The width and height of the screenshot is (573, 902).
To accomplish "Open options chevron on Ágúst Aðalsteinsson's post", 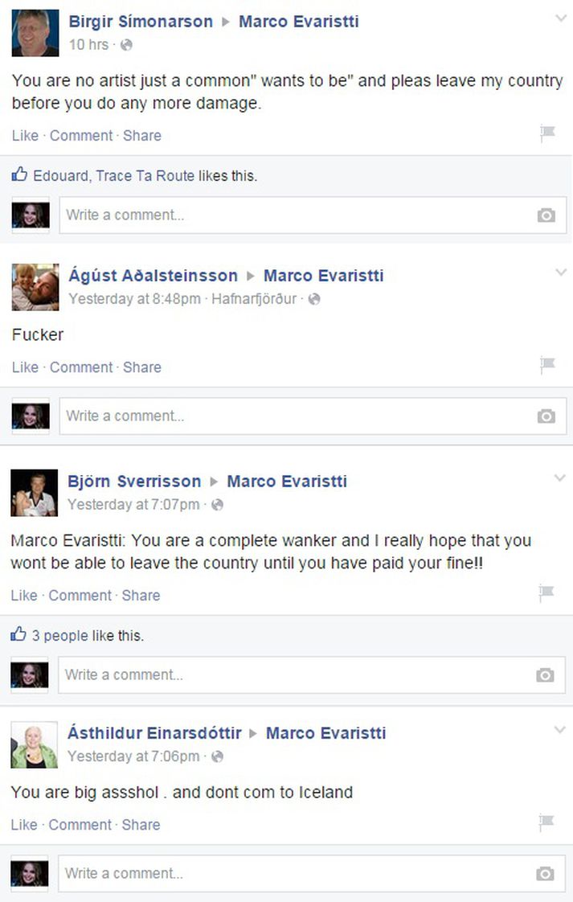I will 561,273.
